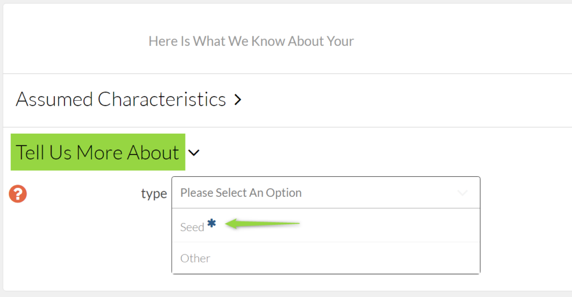The height and width of the screenshot is (297, 572).
Task: Click the down chevron after Tell Us More About
Action: [x=194, y=153]
